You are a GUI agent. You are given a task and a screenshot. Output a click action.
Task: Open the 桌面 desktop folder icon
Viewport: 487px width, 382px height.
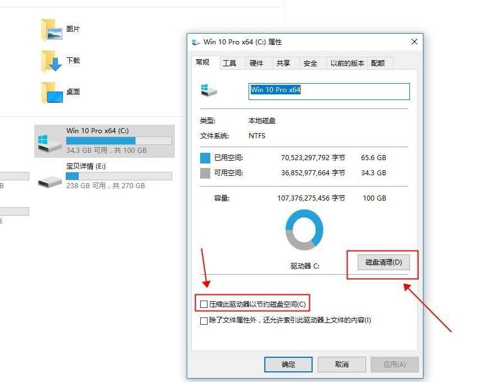click(x=52, y=93)
